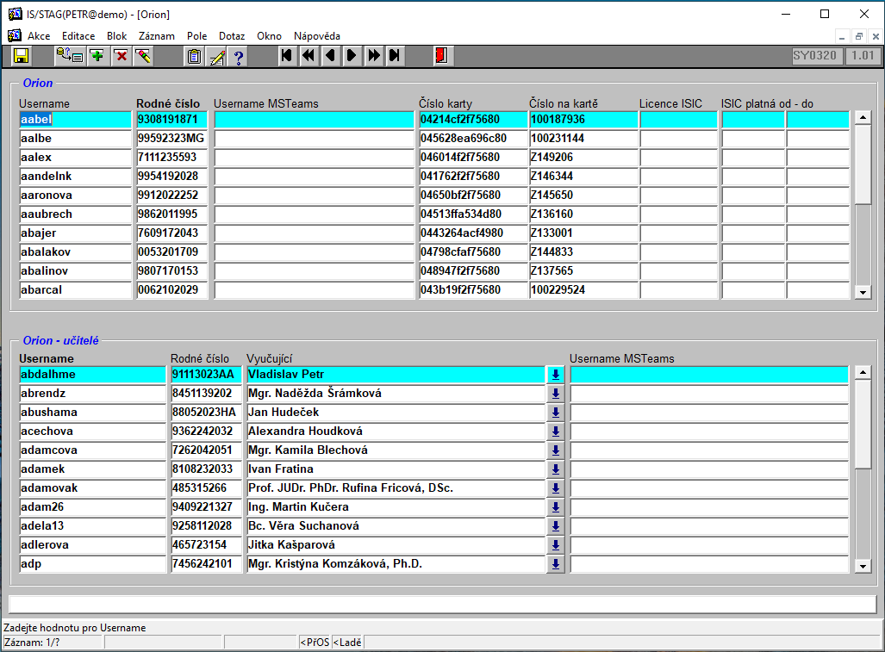This screenshot has height=652, width=885.
Task: Open teacher list for Jan Hudeček
Action: [555, 413]
